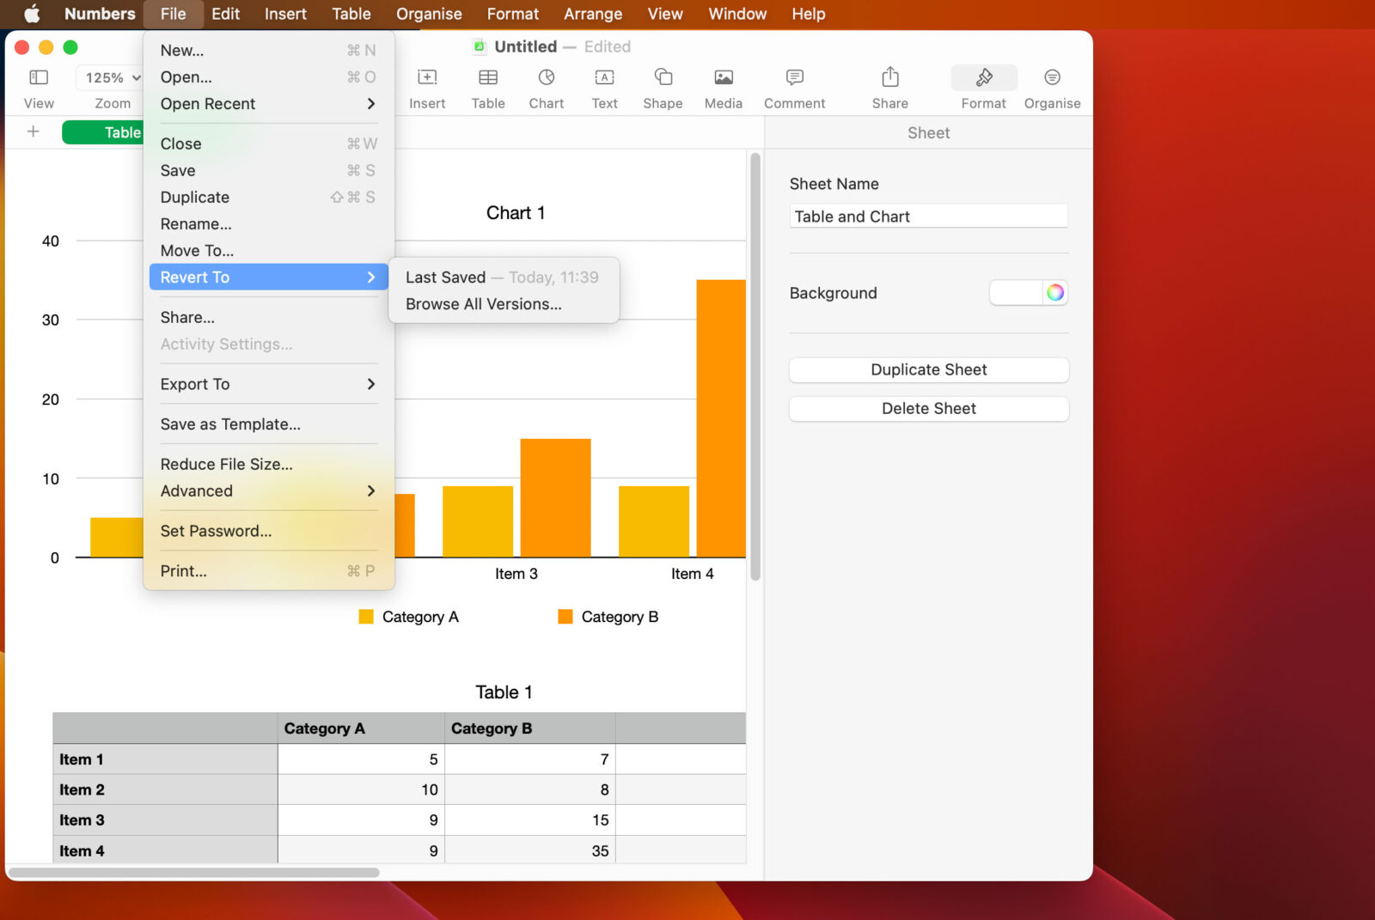The image size is (1375, 920).
Task: Click the Text insertion icon
Action: [604, 86]
